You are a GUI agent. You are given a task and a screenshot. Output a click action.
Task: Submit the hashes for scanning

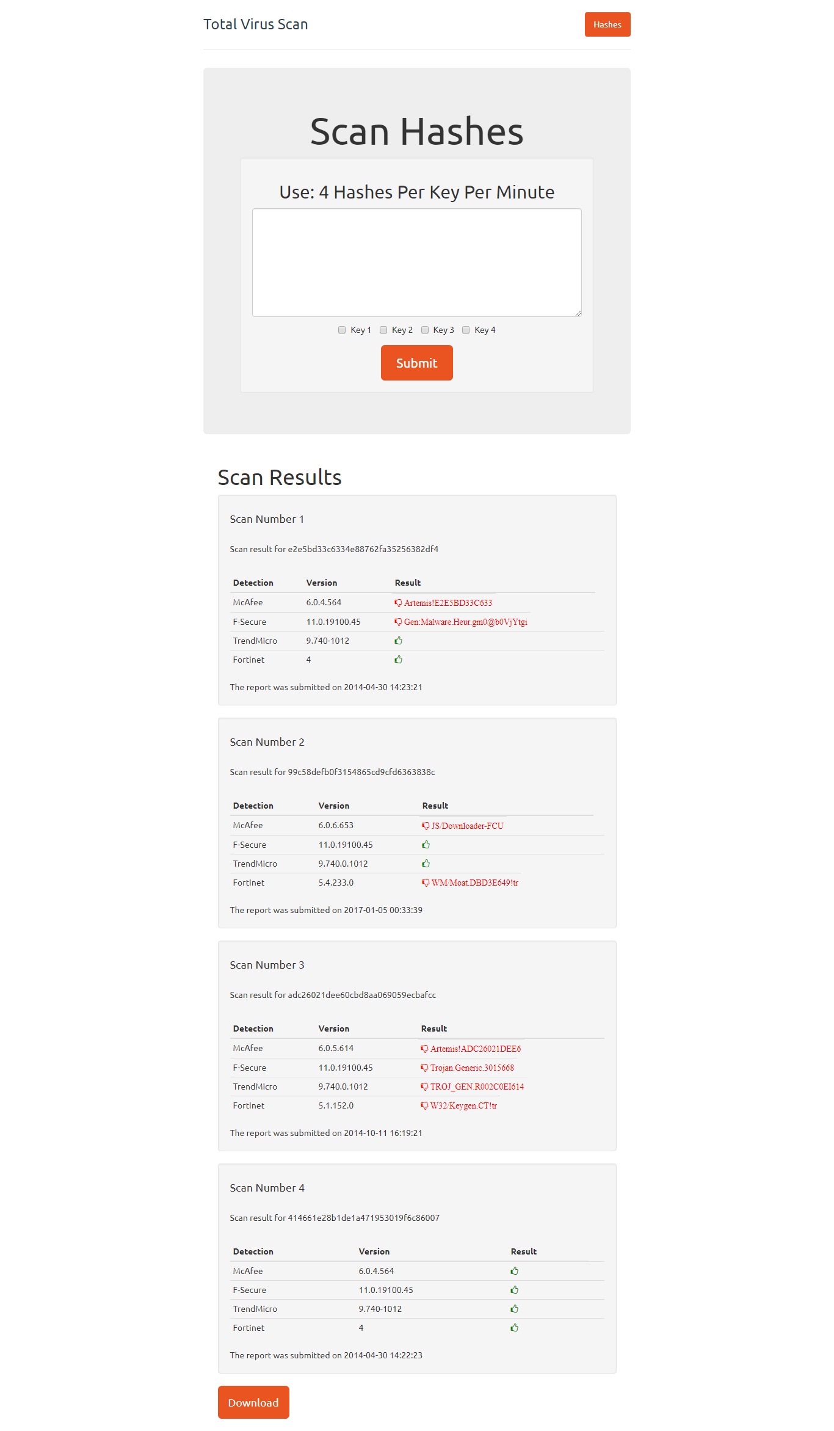coord(417,363)
